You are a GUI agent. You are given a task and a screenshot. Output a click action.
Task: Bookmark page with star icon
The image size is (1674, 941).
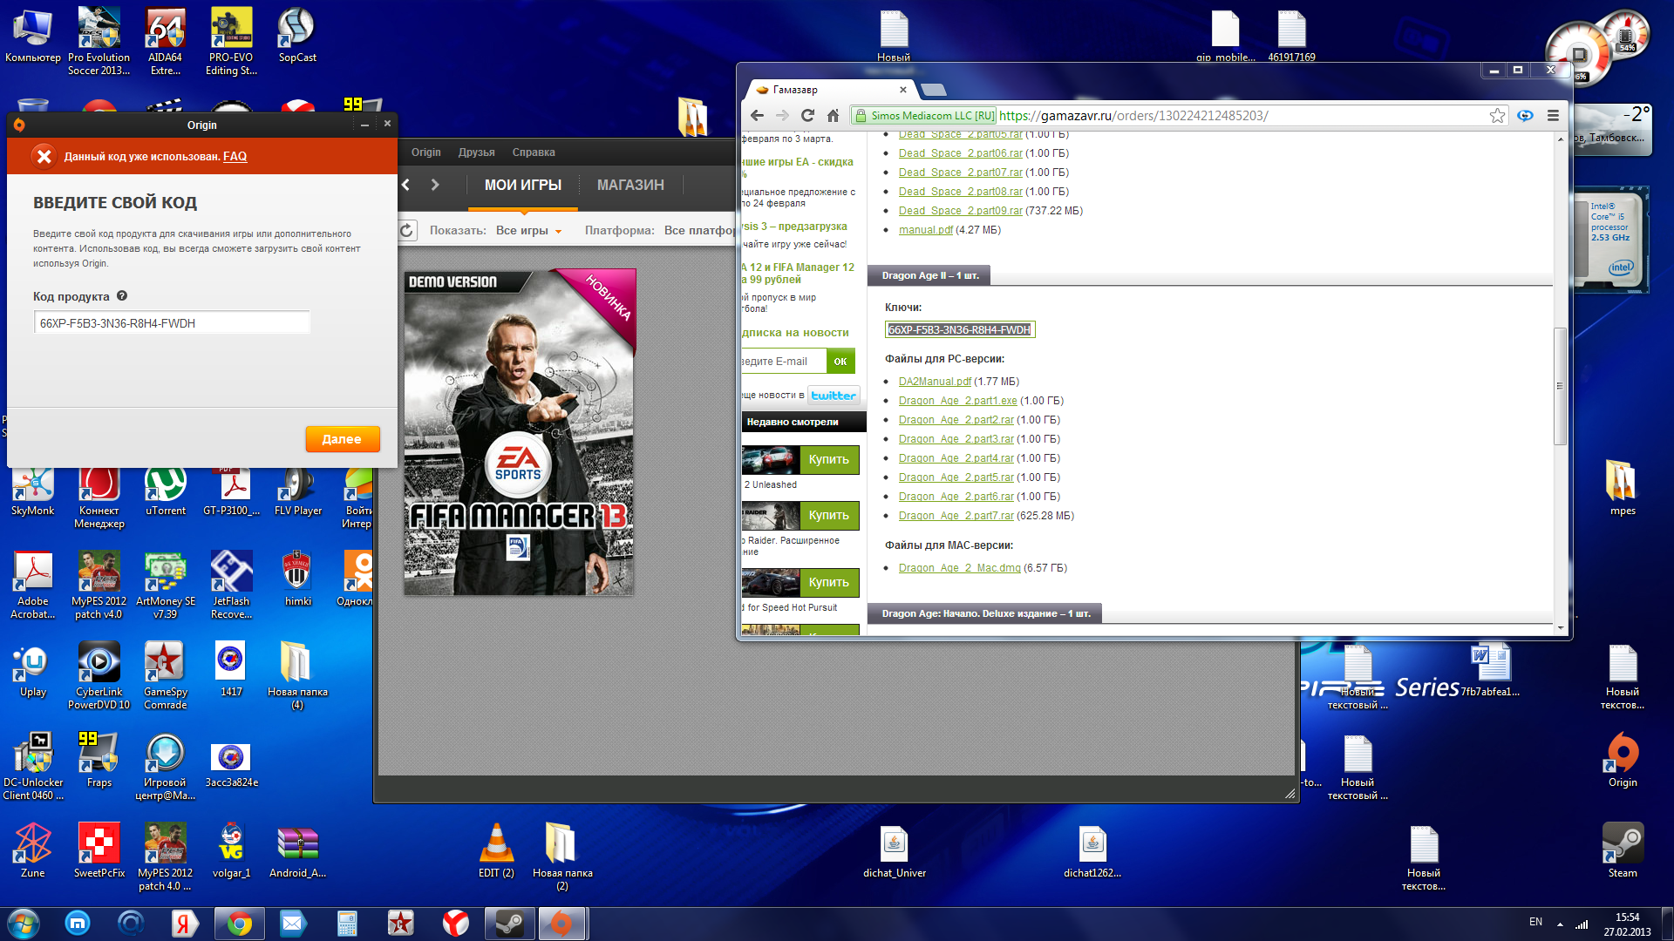(1497, 115)
